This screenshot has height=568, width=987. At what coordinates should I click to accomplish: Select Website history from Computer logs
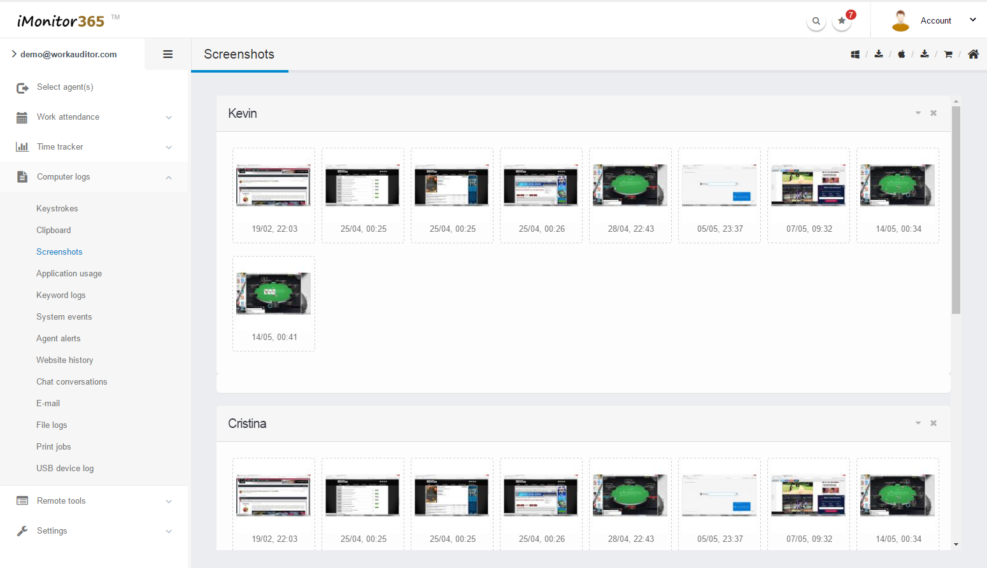[x=65, y=360]
